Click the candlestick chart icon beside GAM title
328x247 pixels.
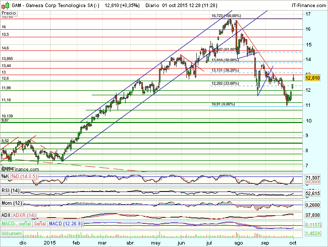(6, 6)
